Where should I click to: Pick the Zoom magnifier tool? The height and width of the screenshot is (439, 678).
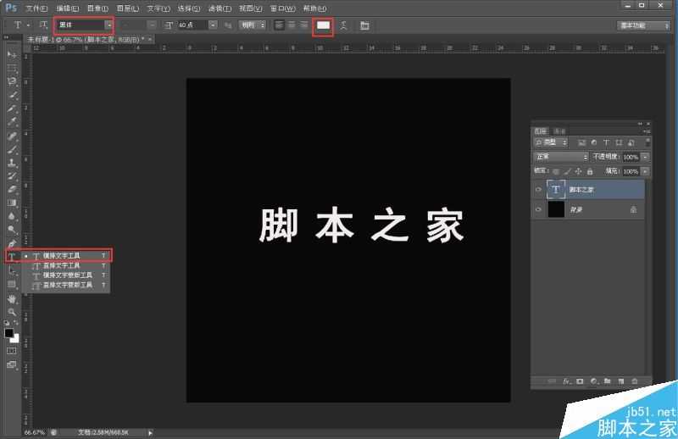(12, 312)
